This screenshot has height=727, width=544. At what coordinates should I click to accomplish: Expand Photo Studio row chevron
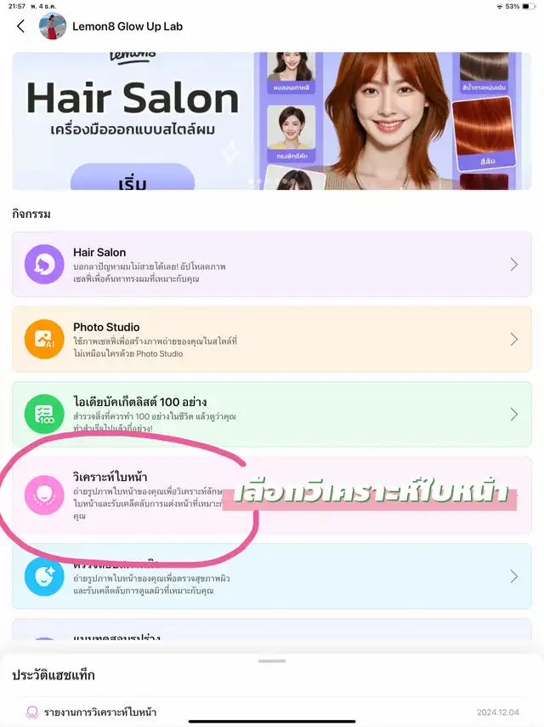[514, 339]
